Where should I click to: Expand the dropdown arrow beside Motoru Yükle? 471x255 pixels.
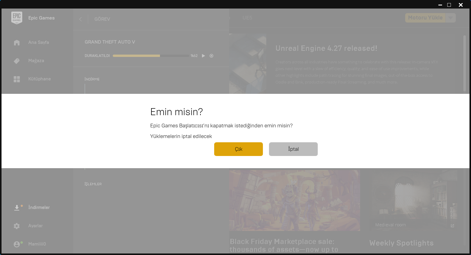coord(451,18)
